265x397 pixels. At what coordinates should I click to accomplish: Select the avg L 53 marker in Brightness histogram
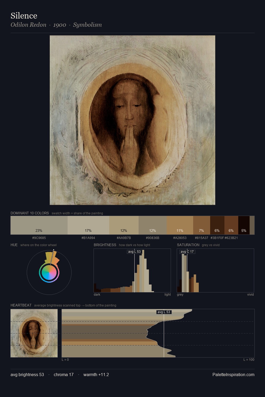pyautogui.click(x=134, y=252)
